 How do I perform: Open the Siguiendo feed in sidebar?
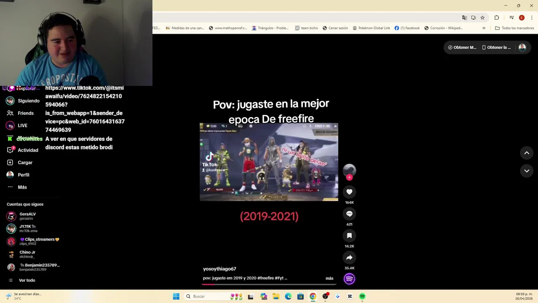[x=23, y=101]
